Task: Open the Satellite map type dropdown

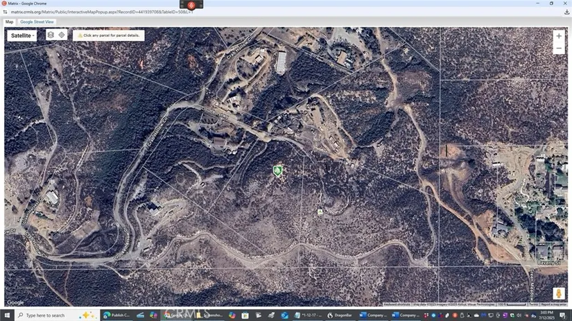Action: [24, 35]
